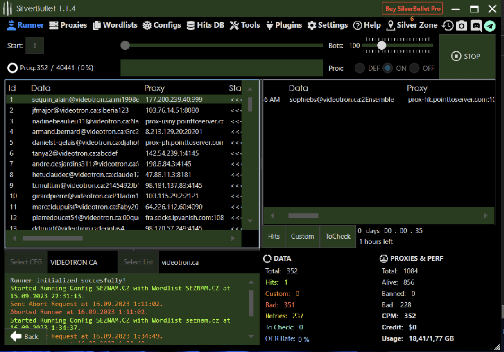Select the DEF proxy mode radio
The height and width of the screenshot is (352, 504).
tap(360, 68)
